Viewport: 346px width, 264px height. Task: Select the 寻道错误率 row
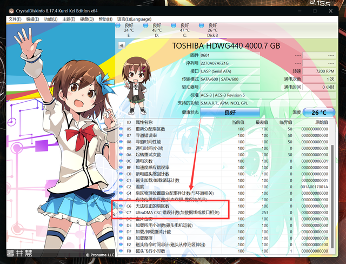pyautogui.click(x=224, y=135)
